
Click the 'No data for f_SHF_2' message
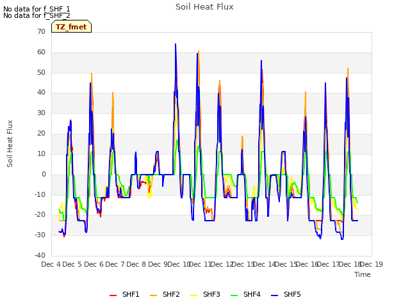point(37,15)
